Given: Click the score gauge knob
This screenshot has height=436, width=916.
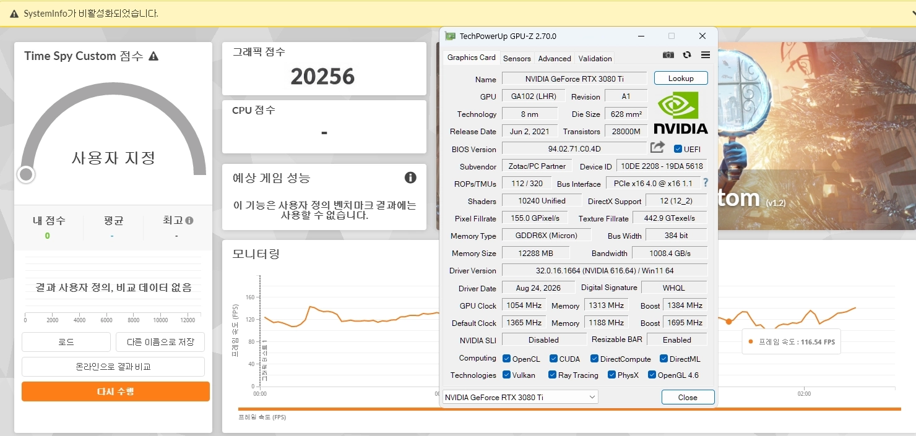Looking at the screenshot, I should 25,174.
